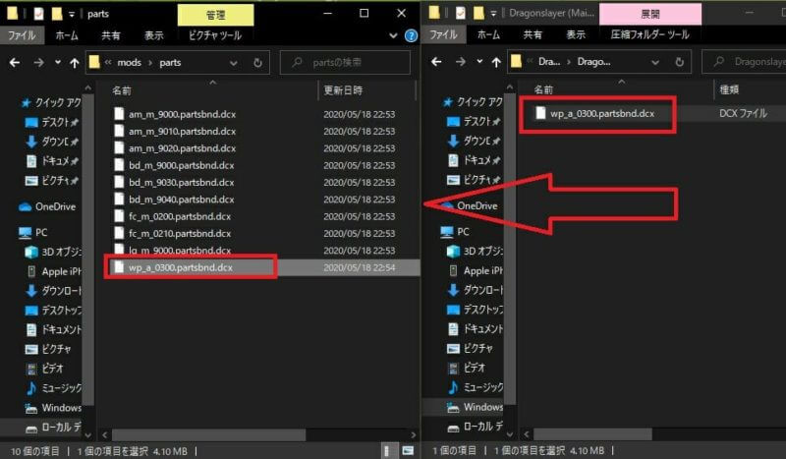Open help in the parts window
Viewport: 786px width, 459px height.
pos(411,35)
